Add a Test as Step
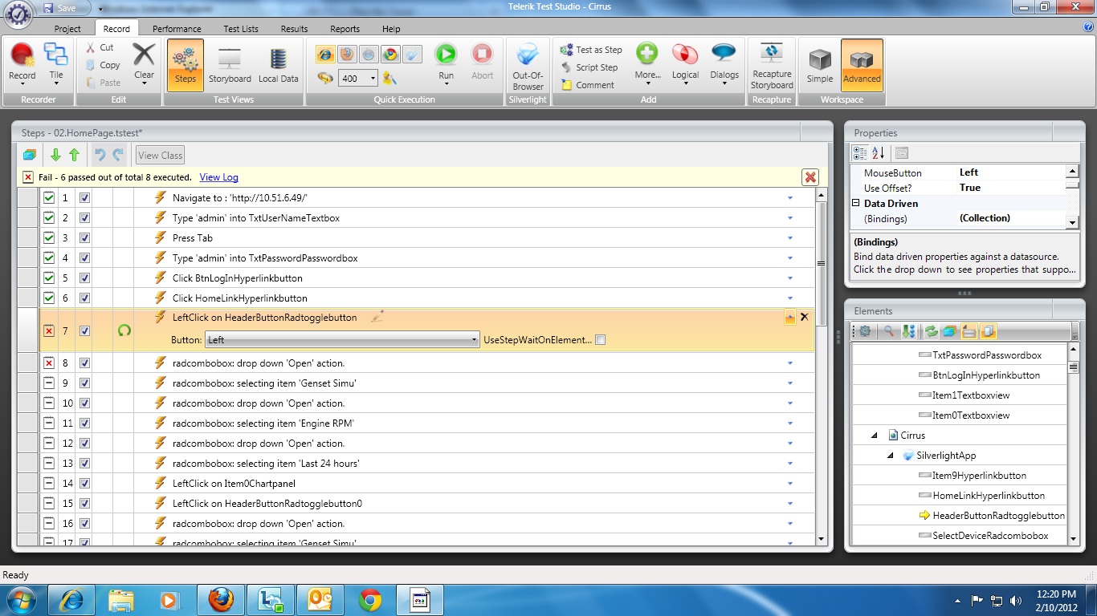Image resolution: width=1097 pixels, height=616 pixels. (591, 50)
